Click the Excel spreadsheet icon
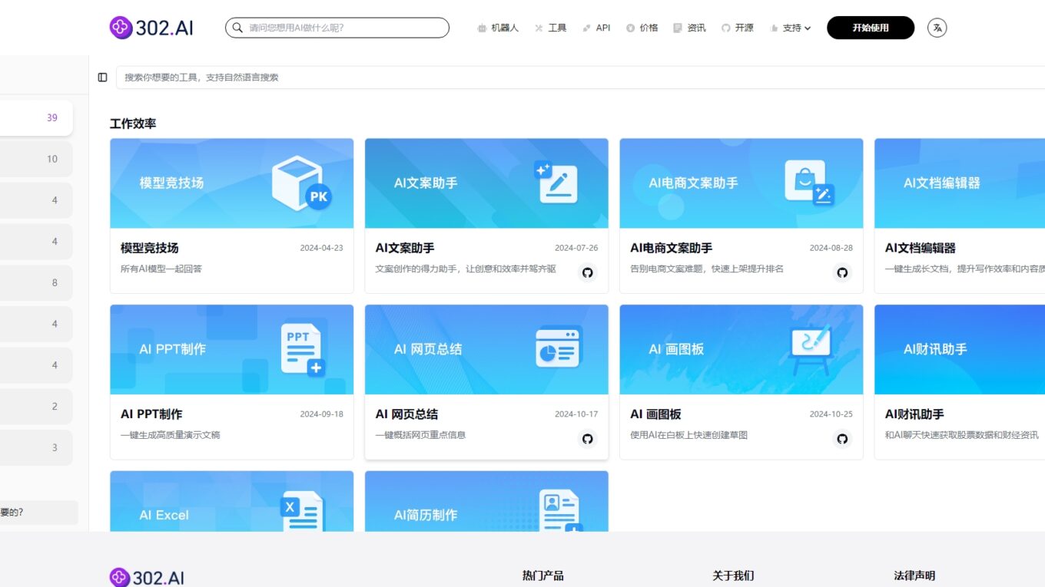 (304, 512)
